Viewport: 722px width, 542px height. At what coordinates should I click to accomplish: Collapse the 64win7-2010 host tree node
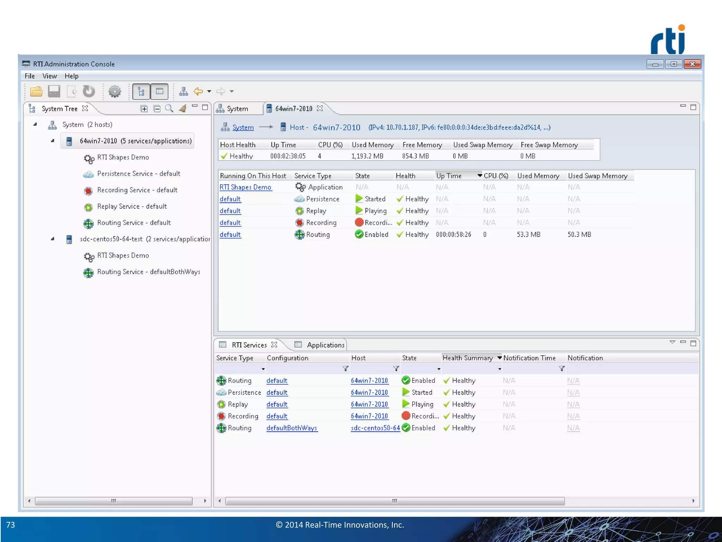click(53, 141)
